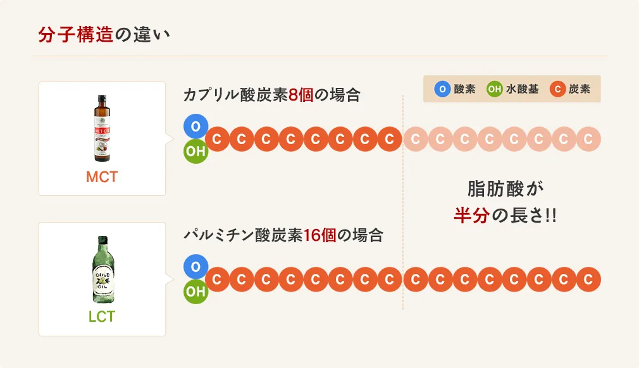Viewport: 639px width, 368px height.
Task: Click the green OH circle on the caprylic acid chain
Action: (x=195, y=152)
